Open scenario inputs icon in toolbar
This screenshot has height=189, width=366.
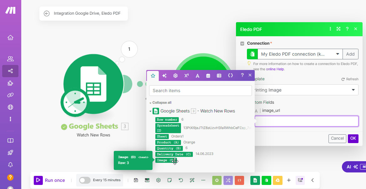[147, 180]
